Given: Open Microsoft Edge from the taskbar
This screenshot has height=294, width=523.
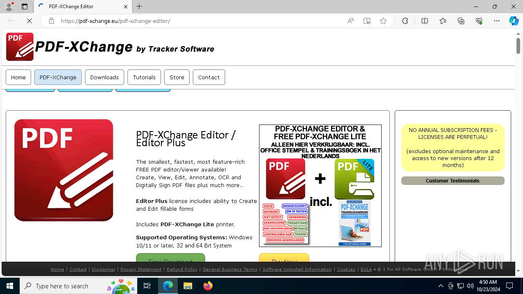Looking at the screenshot, I should (168, 286).
